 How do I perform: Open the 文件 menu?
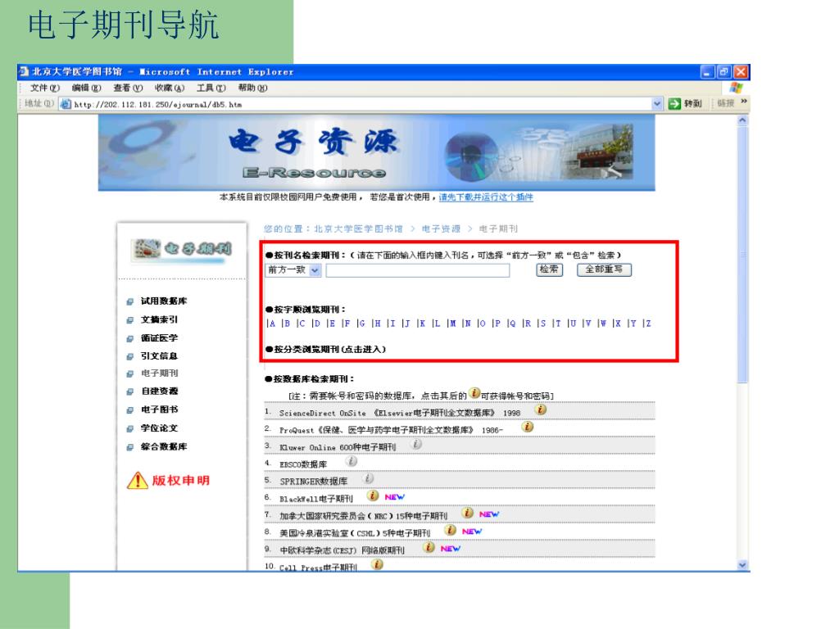pos(44,88)
